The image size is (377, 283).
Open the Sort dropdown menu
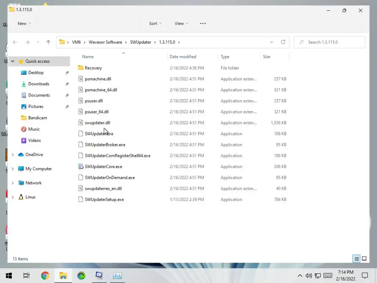click(x=155, y=23)
